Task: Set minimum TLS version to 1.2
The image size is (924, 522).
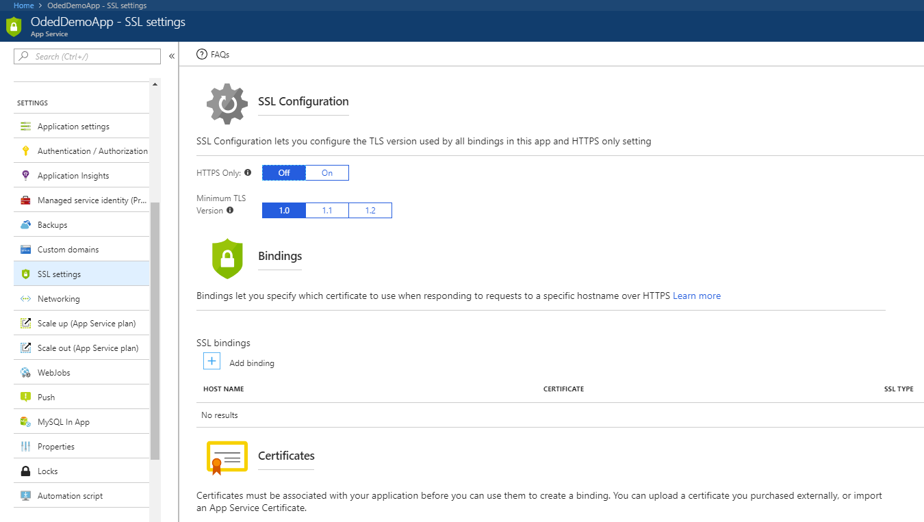Action: 370,211
